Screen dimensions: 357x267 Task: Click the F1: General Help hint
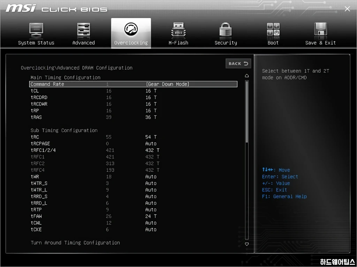284,196
